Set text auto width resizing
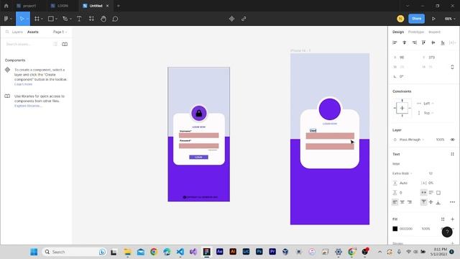Image resolution: width=460 pixels, height=259 pixels. tap(423, 193)
